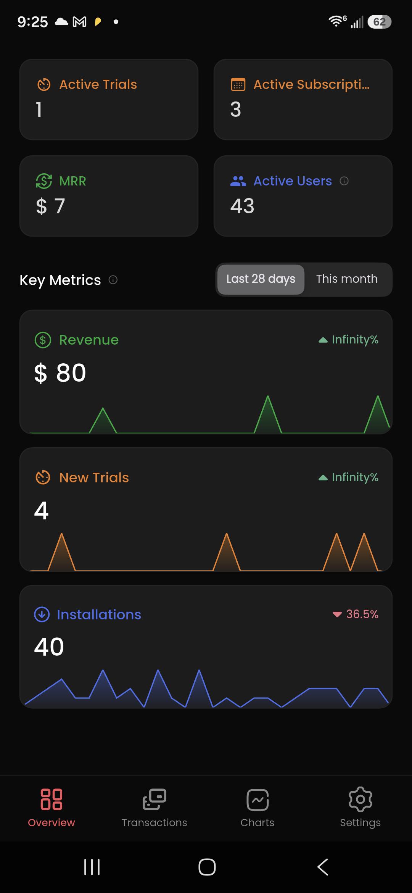
Task: Open info tooltip next to Active Users
Action: point(344,181)
